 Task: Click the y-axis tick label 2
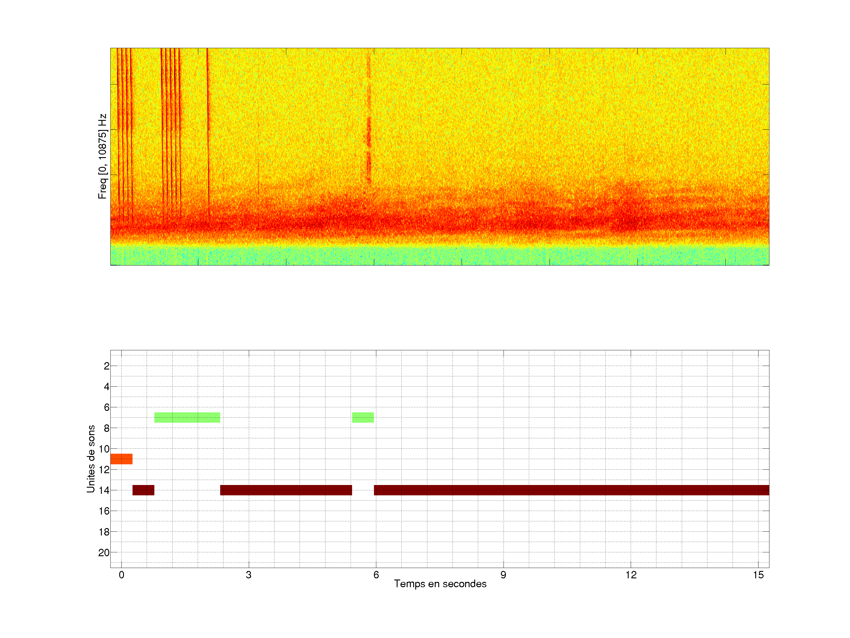click(x=107, y=366)
